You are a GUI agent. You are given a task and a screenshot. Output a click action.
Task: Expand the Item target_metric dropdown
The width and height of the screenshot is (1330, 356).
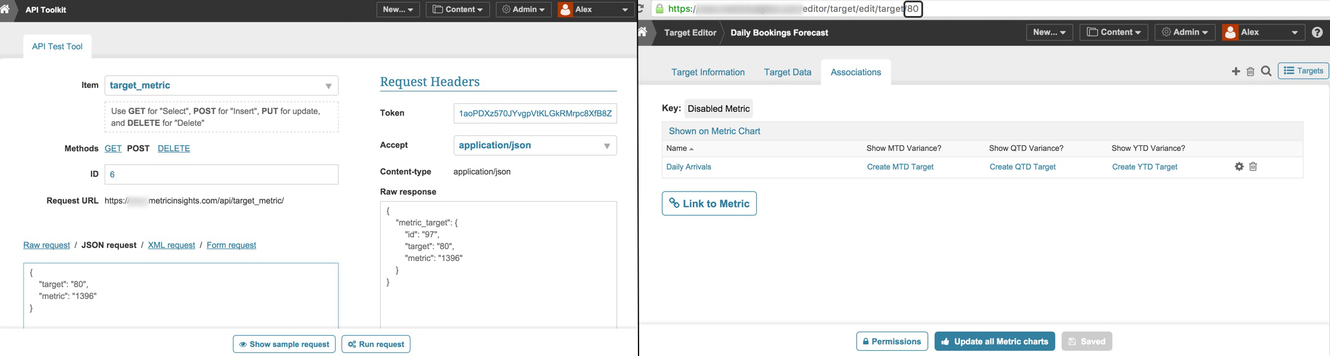click(x=328, y=86)
